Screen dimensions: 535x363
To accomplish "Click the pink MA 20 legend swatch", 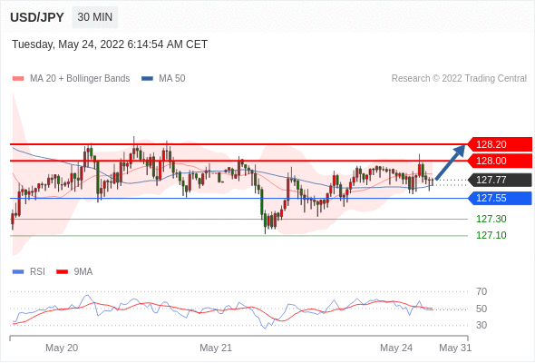I will click(18, 79).
